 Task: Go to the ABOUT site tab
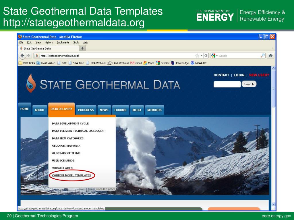point(40,110)
